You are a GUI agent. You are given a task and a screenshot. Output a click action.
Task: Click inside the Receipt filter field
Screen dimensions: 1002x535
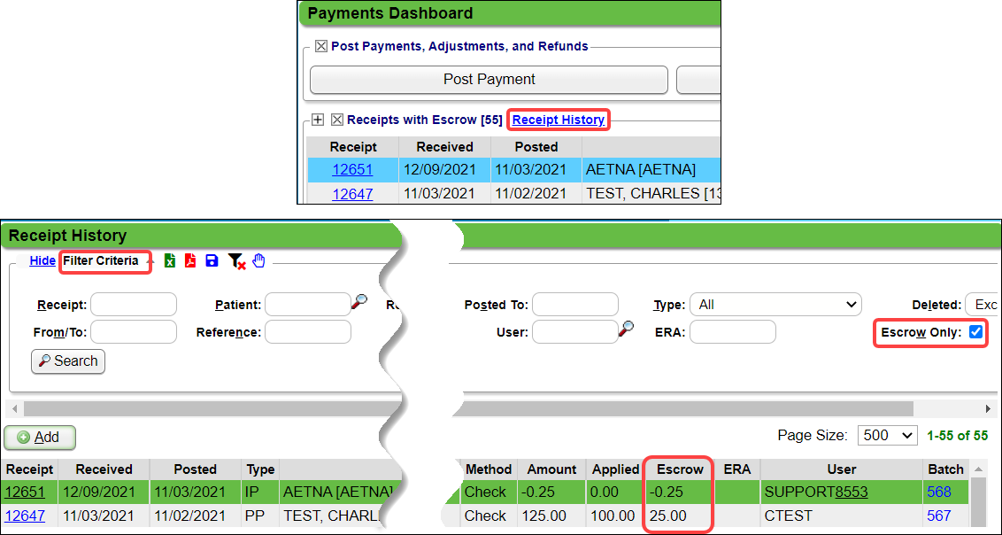[x=133, y=304]
